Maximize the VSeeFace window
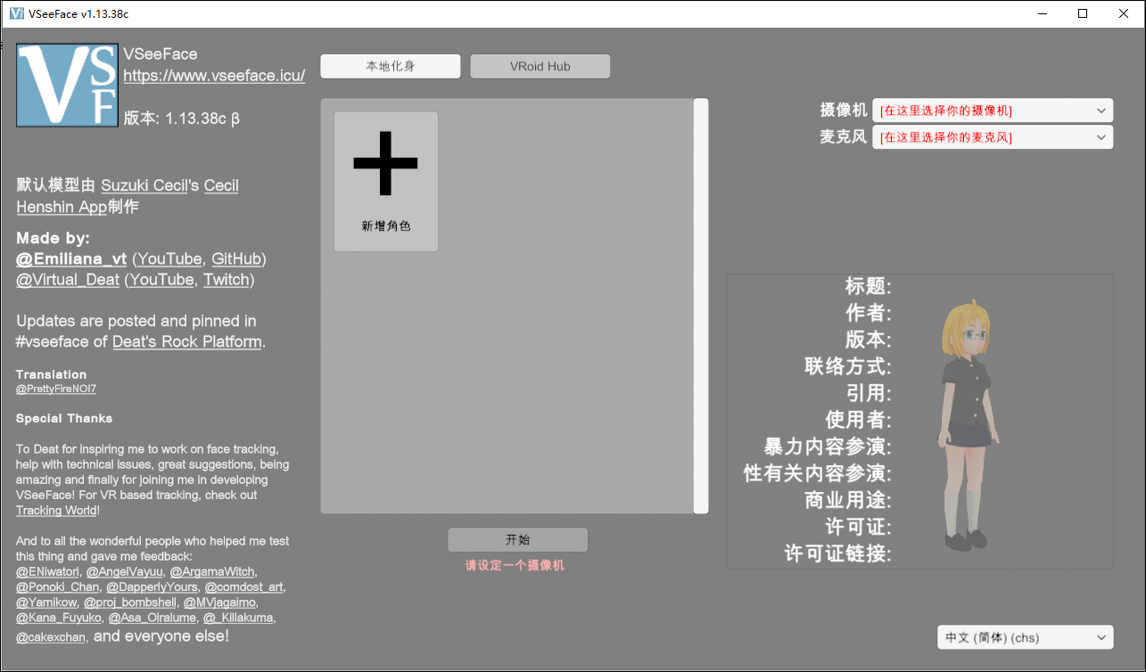1146x672 pixels. (x=1084, y=13)
